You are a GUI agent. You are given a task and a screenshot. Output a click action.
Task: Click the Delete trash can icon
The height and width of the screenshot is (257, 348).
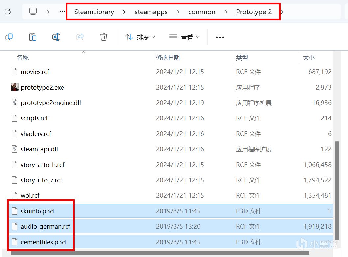(x=104, y=37)
